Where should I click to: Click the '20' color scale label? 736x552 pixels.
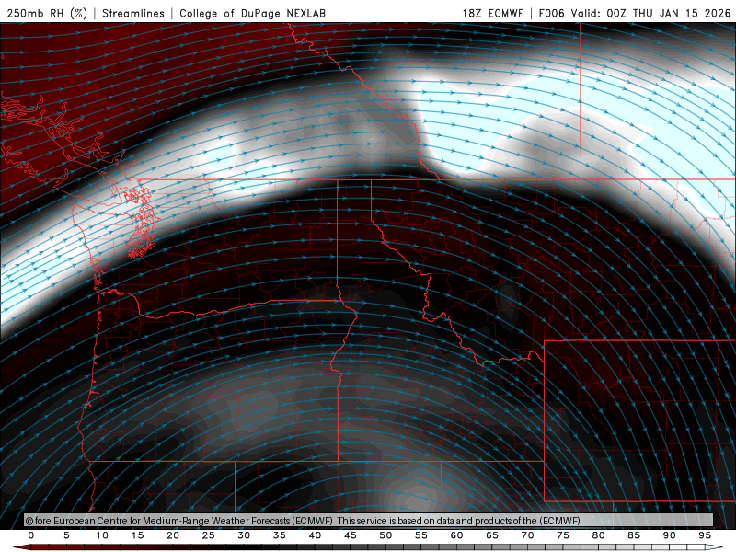coord(173,535)
